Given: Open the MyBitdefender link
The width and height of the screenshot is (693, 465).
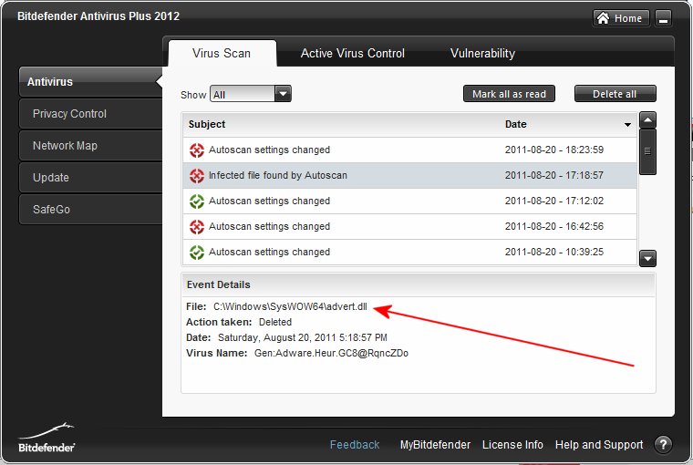Looking at the screenshot, I should coord(435,445).
